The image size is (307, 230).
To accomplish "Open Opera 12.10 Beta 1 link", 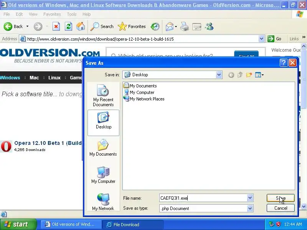I will click(48, 143).
